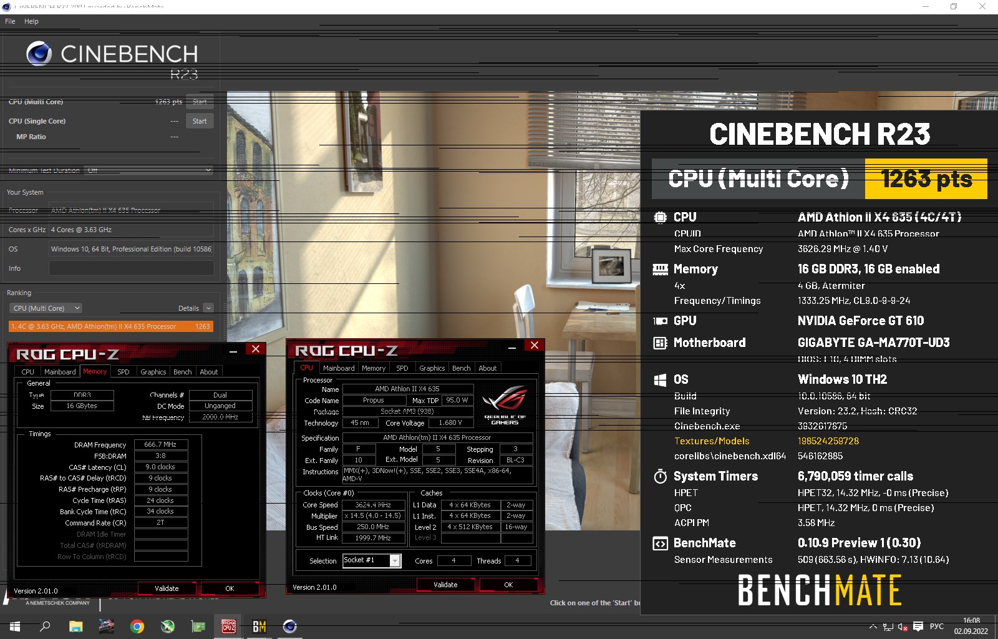This screenshot has width=998, height=639.
Task: Open Minimum Test Duration dropdown
Action: coord(150,170)
